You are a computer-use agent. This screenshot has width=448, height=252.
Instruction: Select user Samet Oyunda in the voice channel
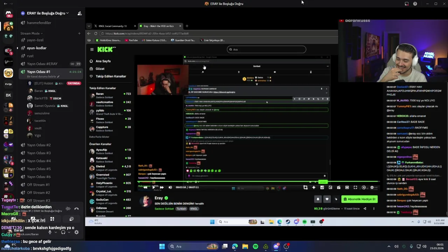54,106
